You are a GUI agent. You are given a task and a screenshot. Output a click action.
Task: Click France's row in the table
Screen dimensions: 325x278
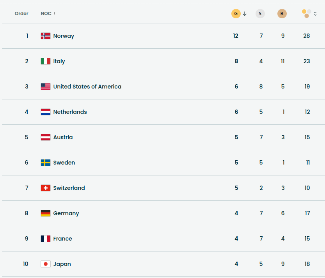(156, 239)
